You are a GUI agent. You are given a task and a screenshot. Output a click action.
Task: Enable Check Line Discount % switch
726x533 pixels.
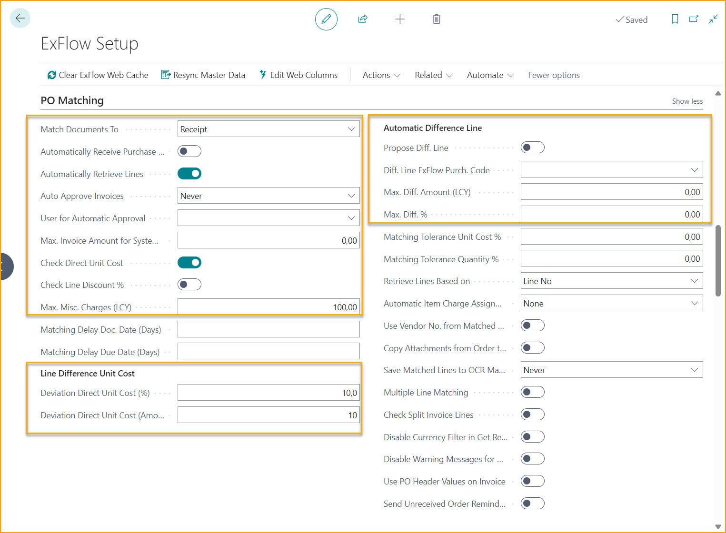[x=189, y=285]
